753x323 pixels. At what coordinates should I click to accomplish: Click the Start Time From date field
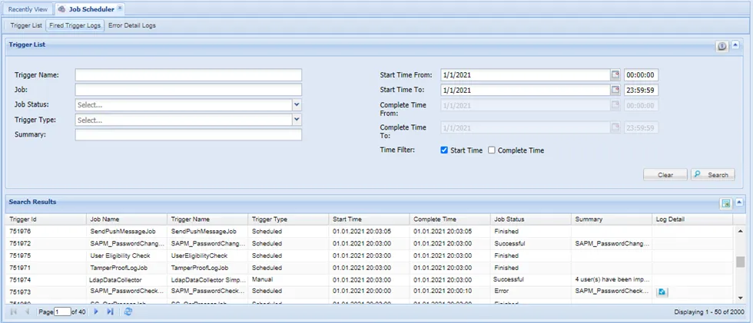pyautogui.click(x=526, y=74)
